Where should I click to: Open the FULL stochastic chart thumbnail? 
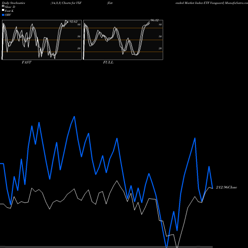tap(123, 40)
